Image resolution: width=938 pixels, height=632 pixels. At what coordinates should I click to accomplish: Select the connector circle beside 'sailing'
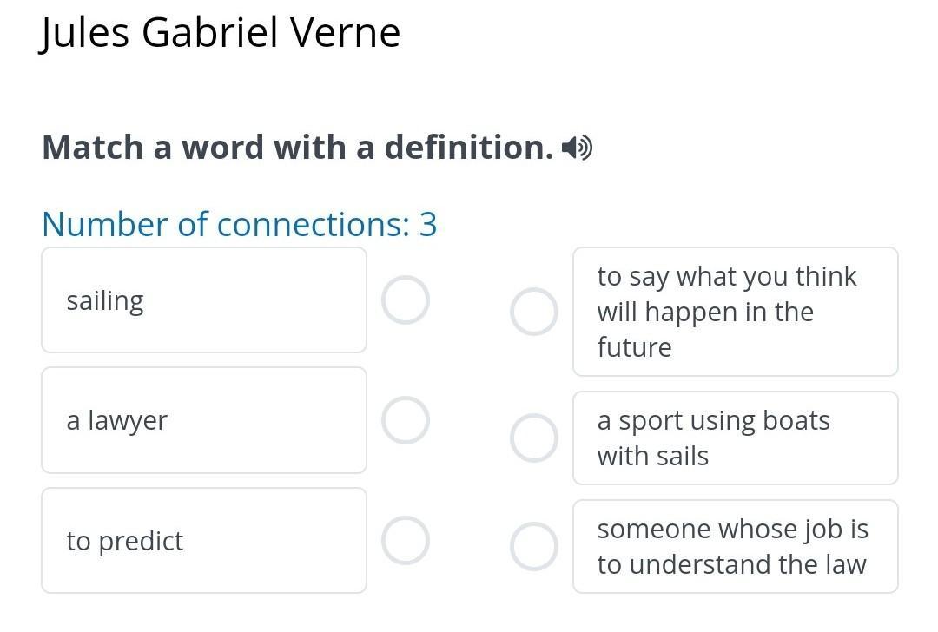click(x=406, y=300)
